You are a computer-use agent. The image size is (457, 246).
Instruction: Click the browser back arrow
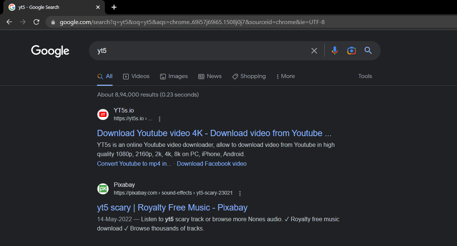tap(10, 22)
